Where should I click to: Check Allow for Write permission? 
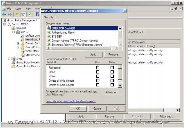(98, 76)
